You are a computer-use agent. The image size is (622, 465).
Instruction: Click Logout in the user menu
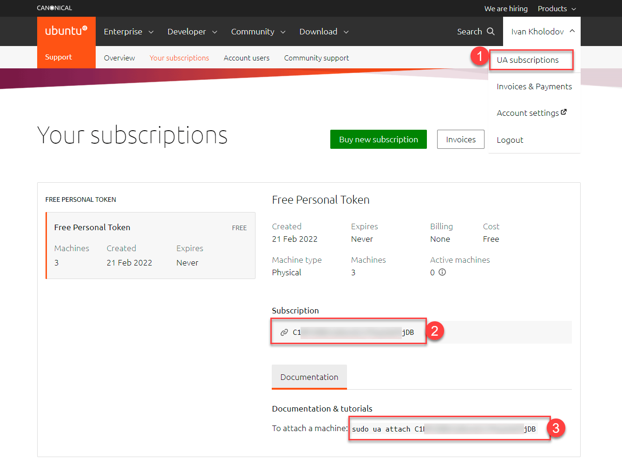click(510, 140)
